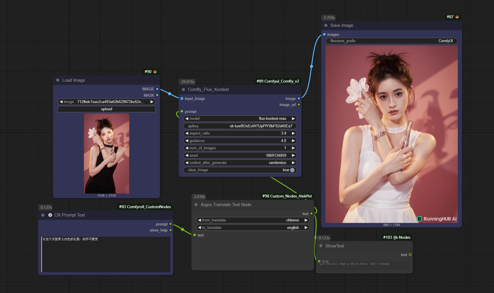Click the gear icon in CR Prompt Text title

(x=50, y=215)
